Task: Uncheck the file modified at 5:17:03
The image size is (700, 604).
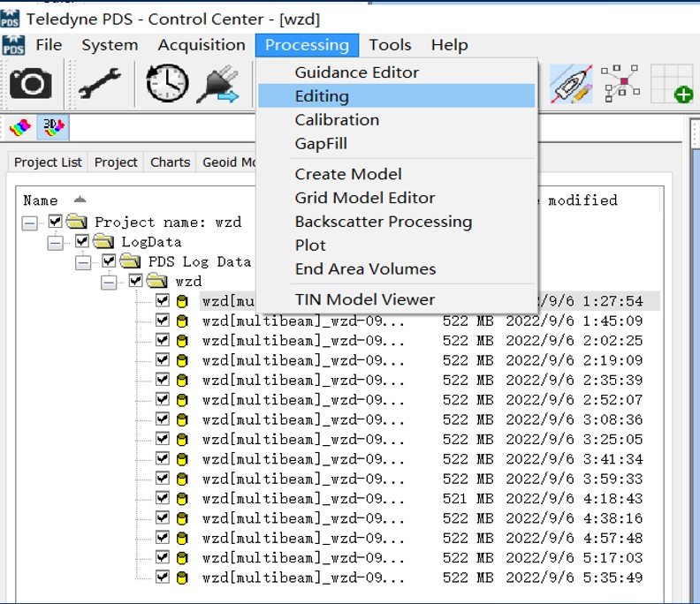Action: tap(163, 557)
